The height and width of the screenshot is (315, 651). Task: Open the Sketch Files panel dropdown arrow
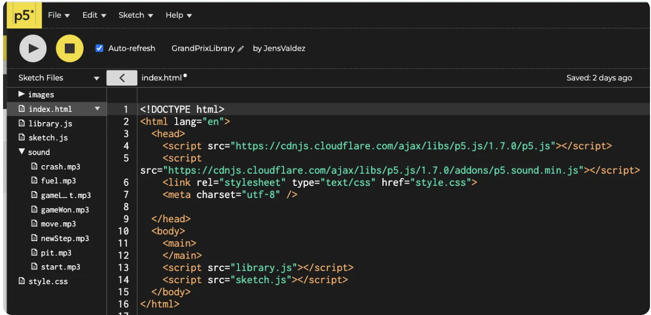coord(96,78)
